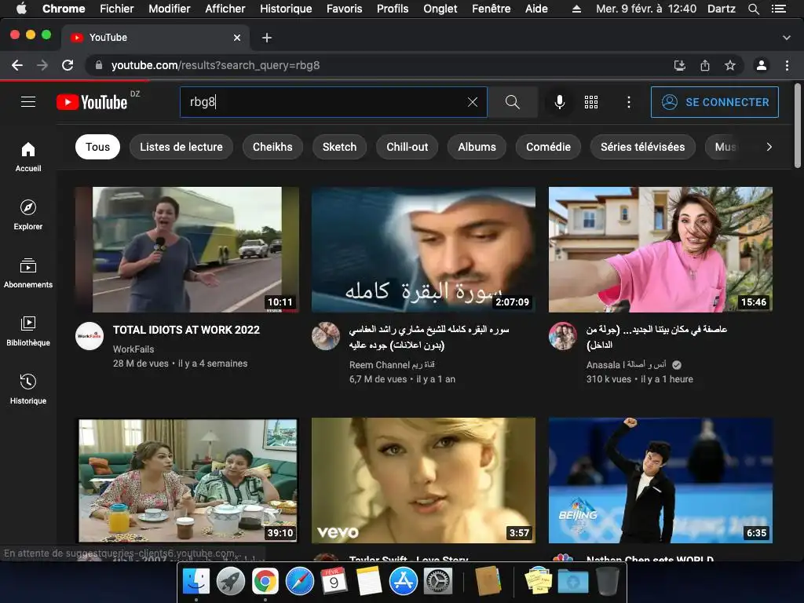Screen dimensions: 804x603
Task: Open Safari from the dock
Action: click(299, 582)
